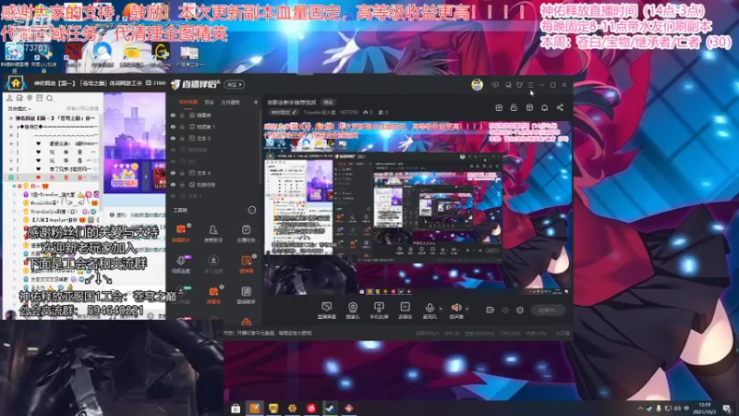This screenshot has height=416, width=739.
Task: Open the shirt skin icon in title bar
Action: pyautogui.click(x=519, y=85)
